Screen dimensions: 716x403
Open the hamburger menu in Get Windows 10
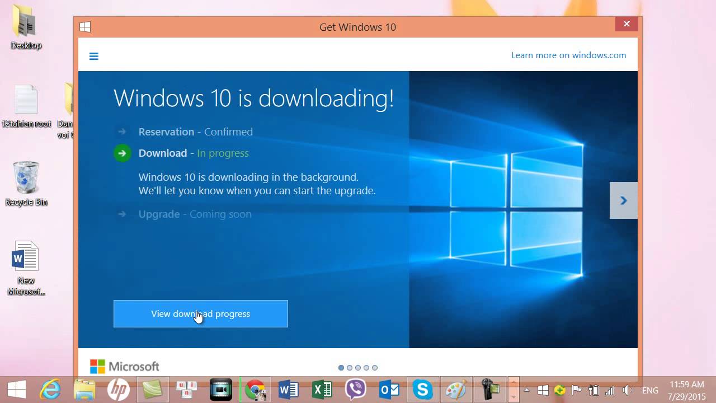click(94, 56)
